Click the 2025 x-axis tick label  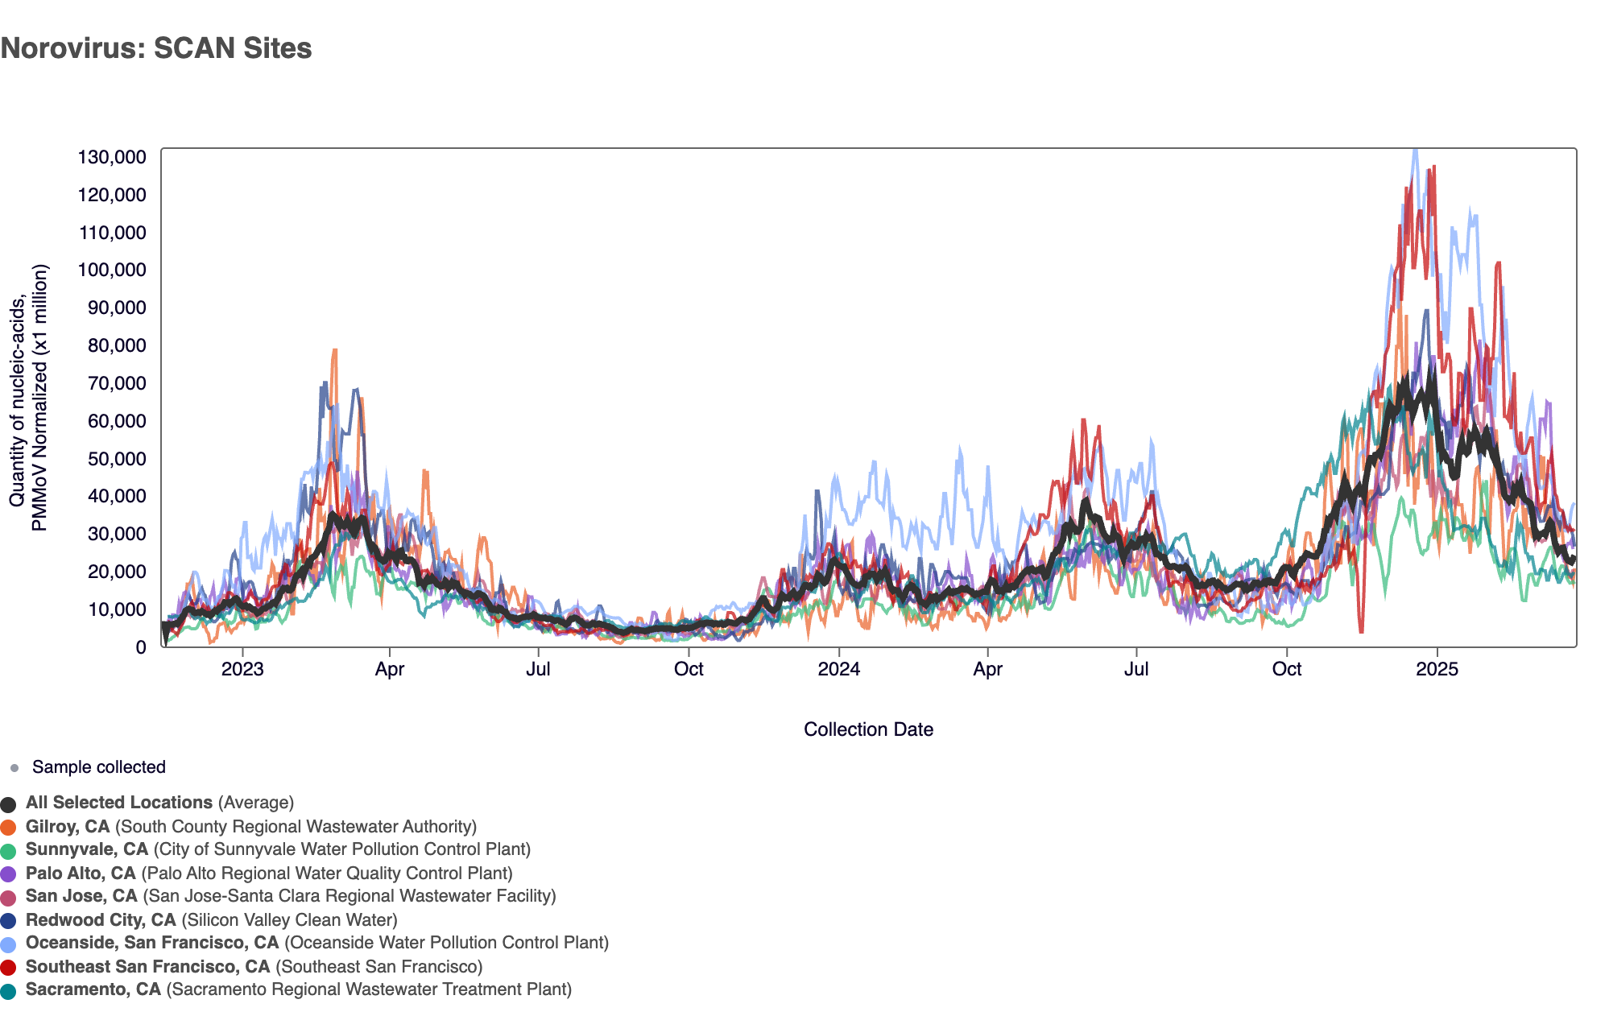click(x=1437, y=670)
